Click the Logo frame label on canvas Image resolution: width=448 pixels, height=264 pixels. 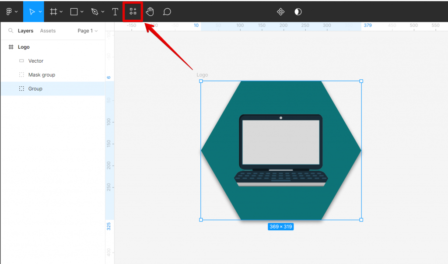coord(203,75)
